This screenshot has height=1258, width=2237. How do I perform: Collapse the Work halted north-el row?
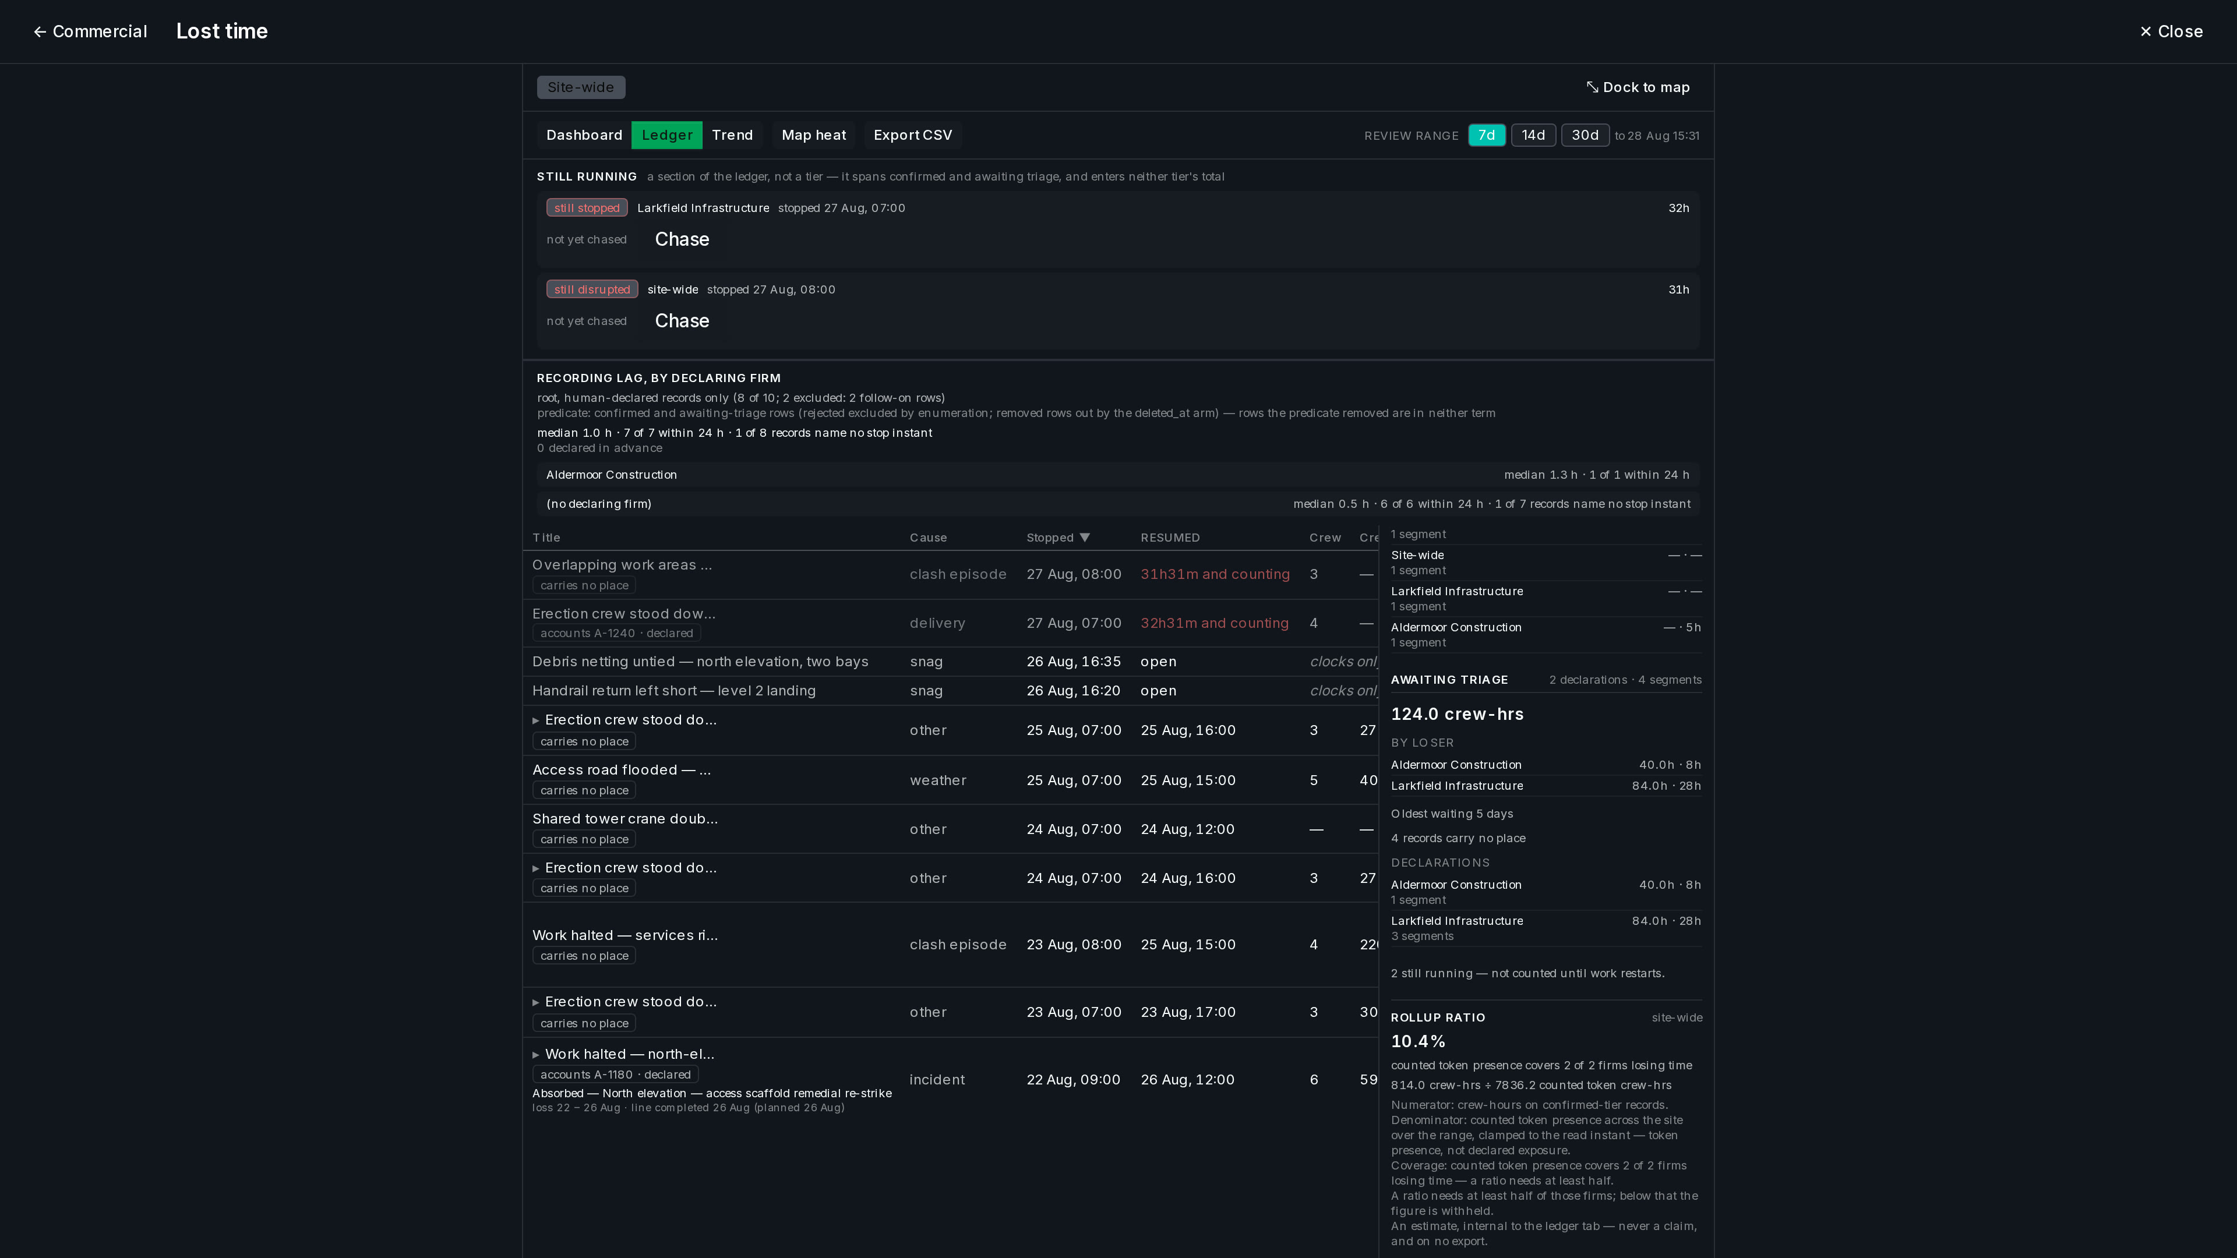coord(536,1055)
